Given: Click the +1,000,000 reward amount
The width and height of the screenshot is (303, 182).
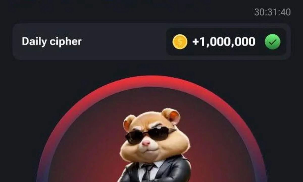Looking at the screenshot, I should tap(224, 42).
